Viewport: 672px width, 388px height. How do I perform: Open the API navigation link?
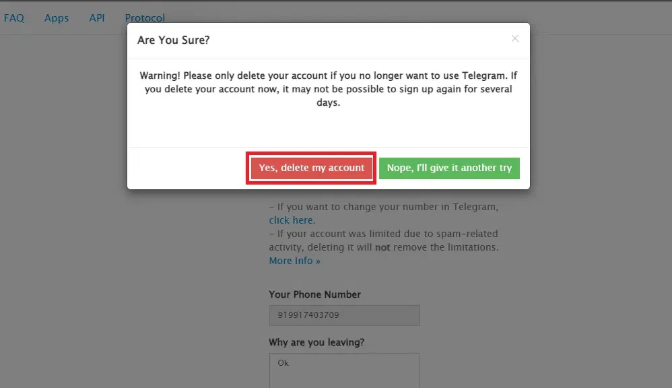tap(97, 18)
